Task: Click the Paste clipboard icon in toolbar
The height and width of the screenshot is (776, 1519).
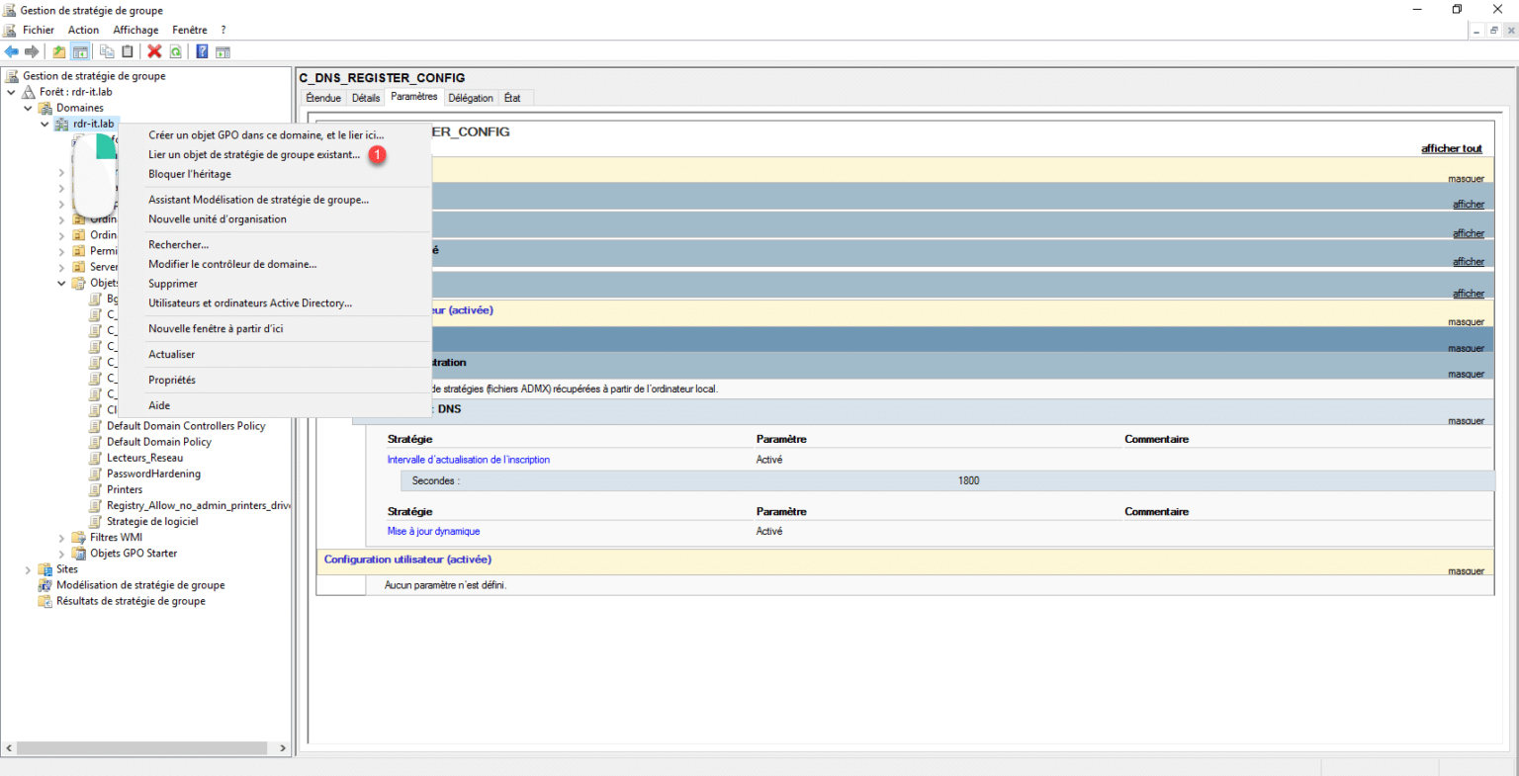Action: tap(127, 51)
